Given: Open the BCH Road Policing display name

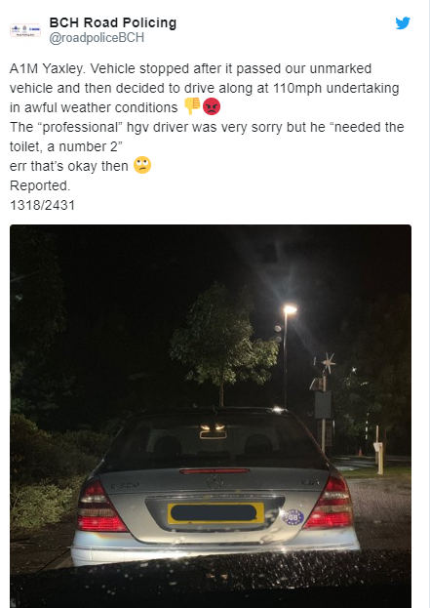Looking at the screenshot, I should (x=113, y=22).
